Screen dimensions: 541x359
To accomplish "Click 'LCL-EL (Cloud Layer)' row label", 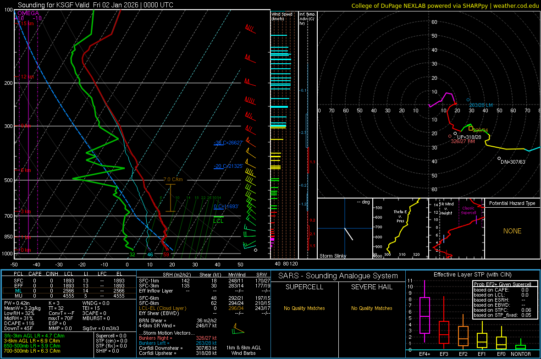I will click(162, 308).
